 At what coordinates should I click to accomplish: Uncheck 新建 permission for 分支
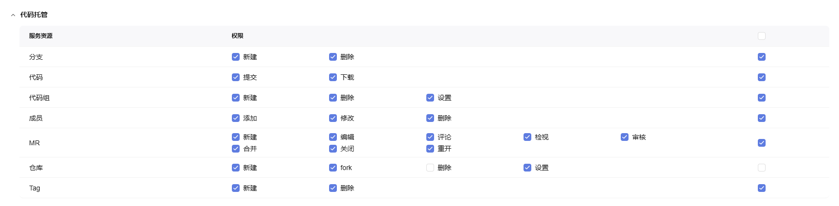tap(236, 57)
